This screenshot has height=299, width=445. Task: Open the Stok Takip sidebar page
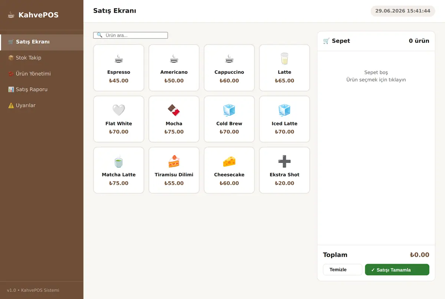(42, 58)
